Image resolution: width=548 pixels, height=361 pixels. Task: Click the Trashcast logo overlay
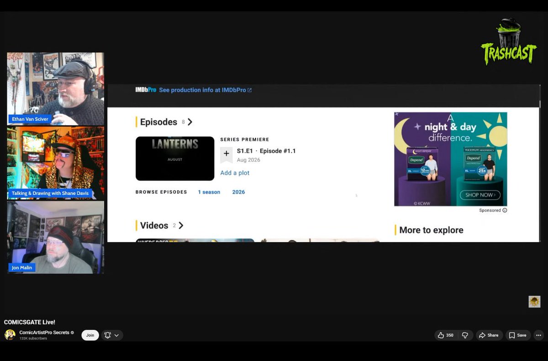click(509, 42)
